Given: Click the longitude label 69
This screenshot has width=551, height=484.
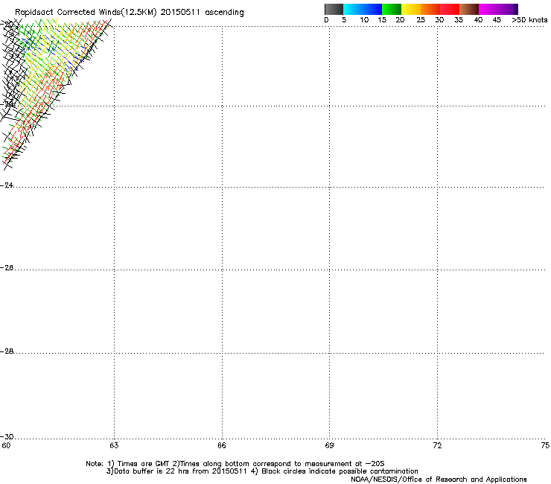Looking at the screenshot, I should click(x=329, y=446).
